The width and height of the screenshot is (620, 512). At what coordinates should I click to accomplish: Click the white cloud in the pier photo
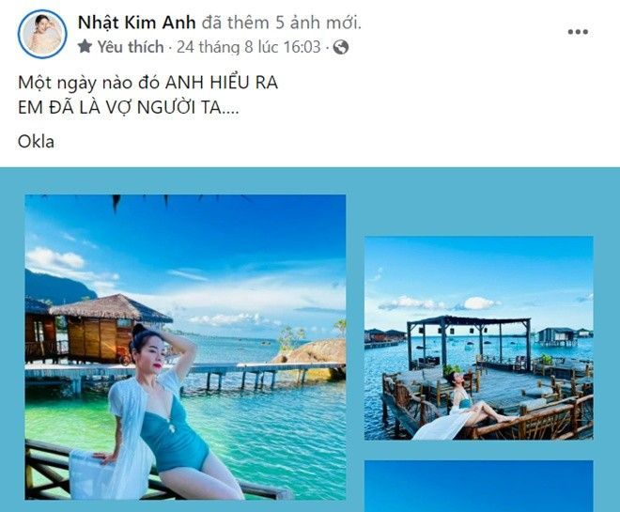tap(478, 303)
